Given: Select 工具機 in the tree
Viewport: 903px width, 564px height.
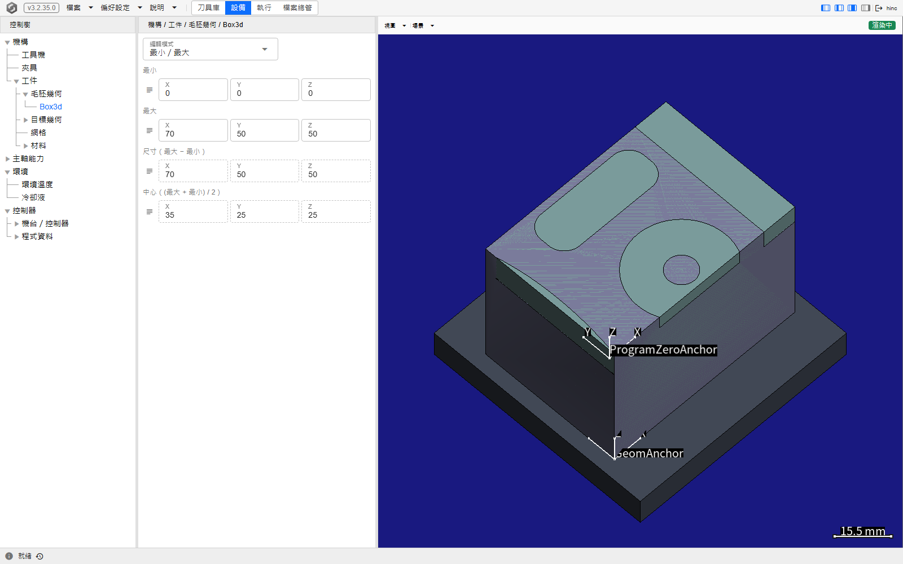Looking at the screenshot, I should tap(33, 55).
